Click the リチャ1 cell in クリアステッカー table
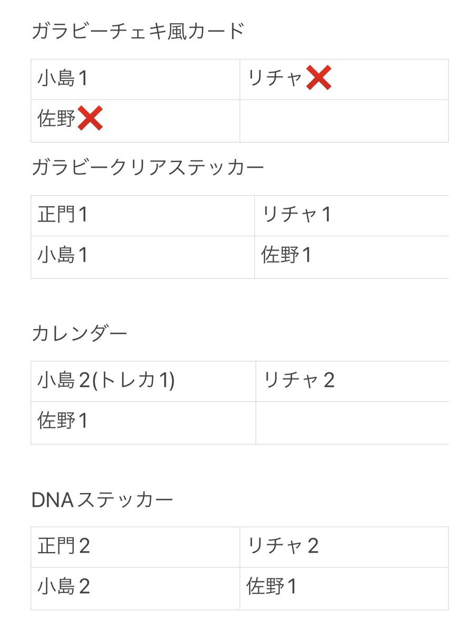Screen dimensions: 463x631 [x=352, y=216]
